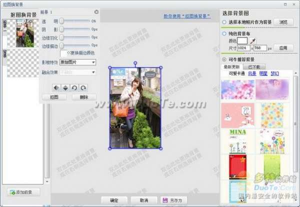The width and height of the screenshot is (300, 207).
Task: Click the 另存为 save-as button
Action: [172, 200]
